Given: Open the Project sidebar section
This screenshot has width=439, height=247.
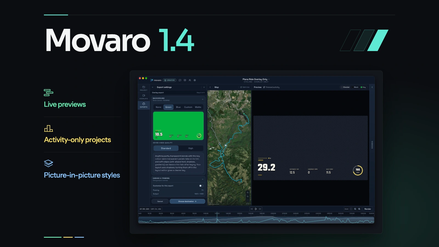Looking at the screenshot, I should point(143,88).
